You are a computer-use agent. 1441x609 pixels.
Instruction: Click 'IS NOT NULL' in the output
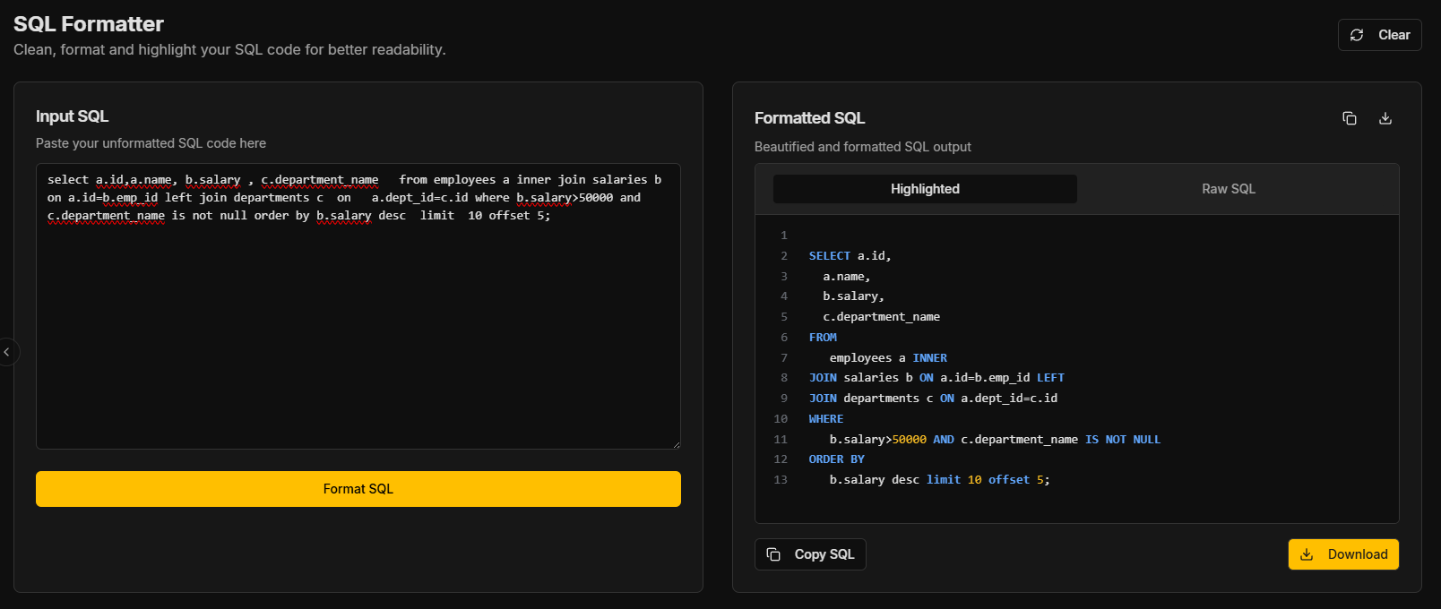coord(1123,440)
